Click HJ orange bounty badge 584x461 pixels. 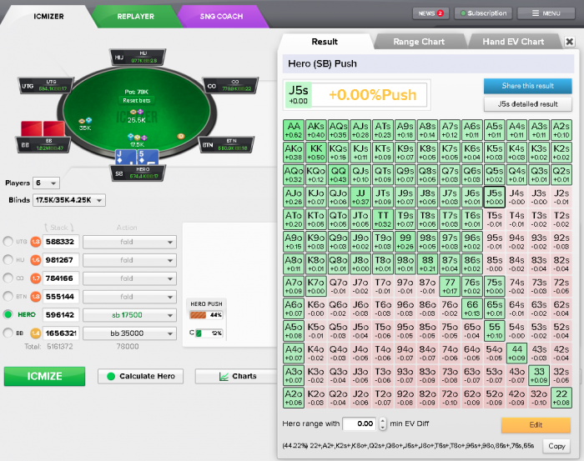pos(35,260)
